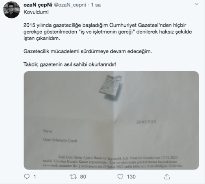Click the paragraph mentioning Cumhuriyet Gazetesi
This screenshot has height=184, width=205.
(x=108, y=32)
